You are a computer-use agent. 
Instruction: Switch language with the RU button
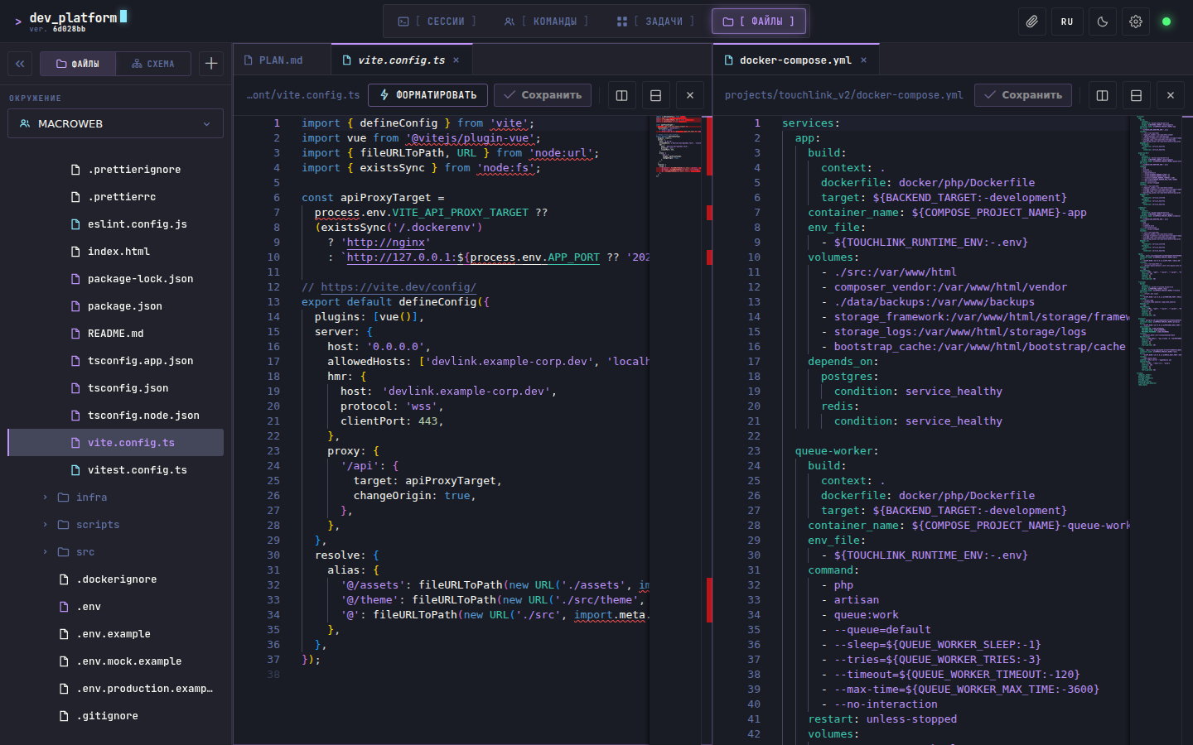pyautogui.click(x=1067, y=22)
